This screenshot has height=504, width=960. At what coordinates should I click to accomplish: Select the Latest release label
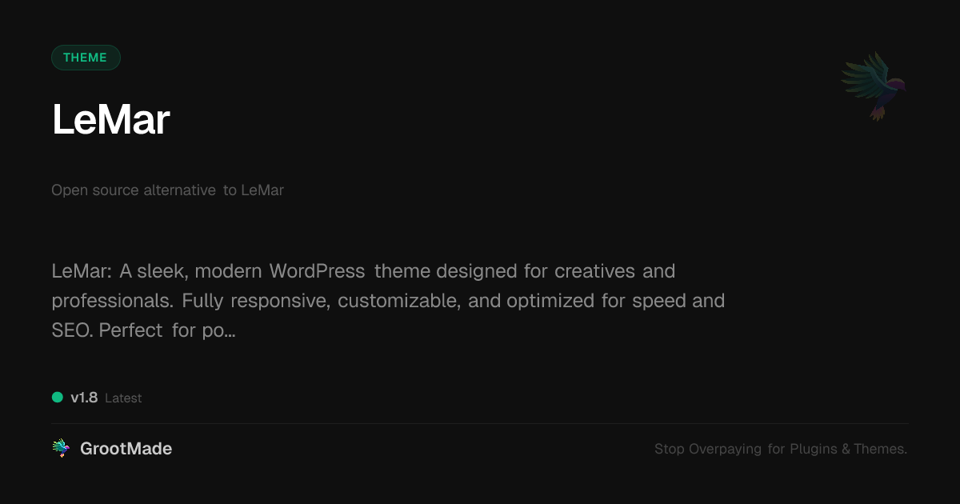(x=123, y=398)
